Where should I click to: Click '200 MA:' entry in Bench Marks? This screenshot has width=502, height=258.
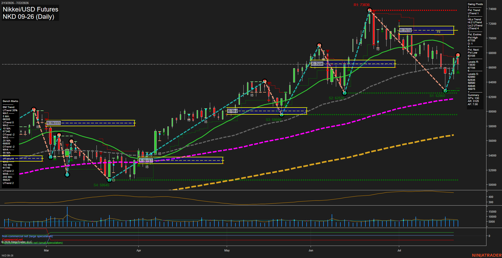click(x=7, y=177)
